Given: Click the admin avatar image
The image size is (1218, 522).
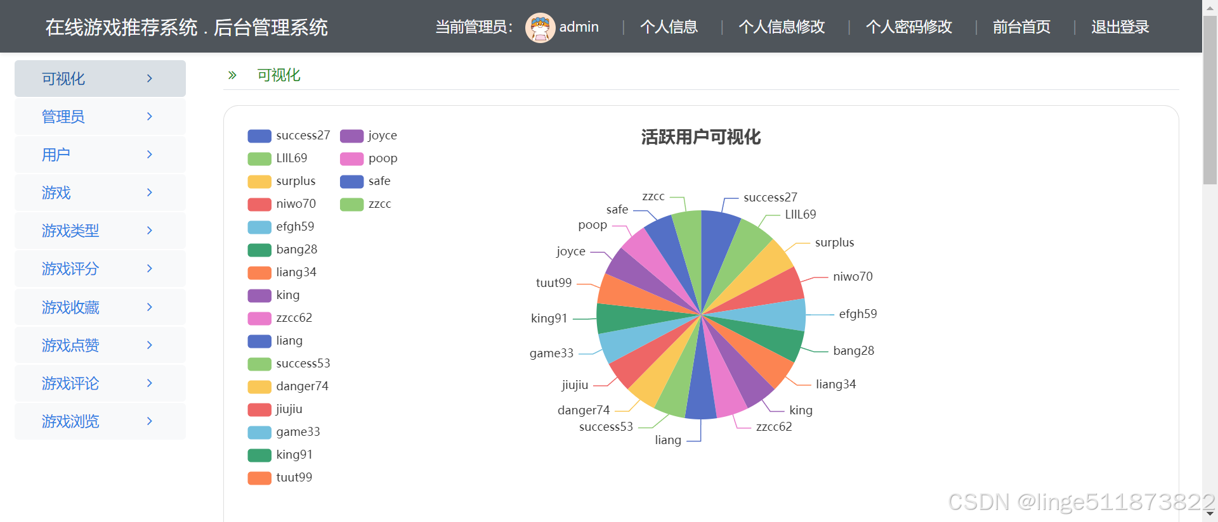Looking at the screenshot, I should coord(540,27).
